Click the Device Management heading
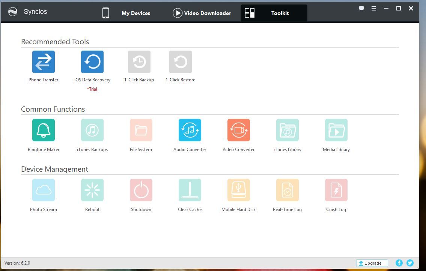The image size is (426, 271). [54, 169]
